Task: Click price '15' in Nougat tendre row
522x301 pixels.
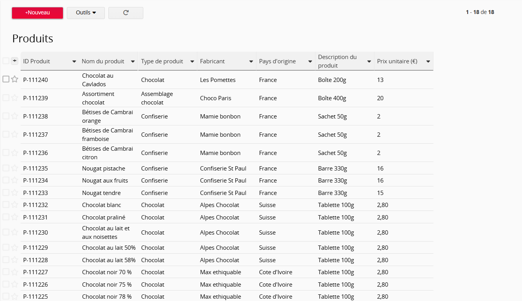Action: coord(380,193)
